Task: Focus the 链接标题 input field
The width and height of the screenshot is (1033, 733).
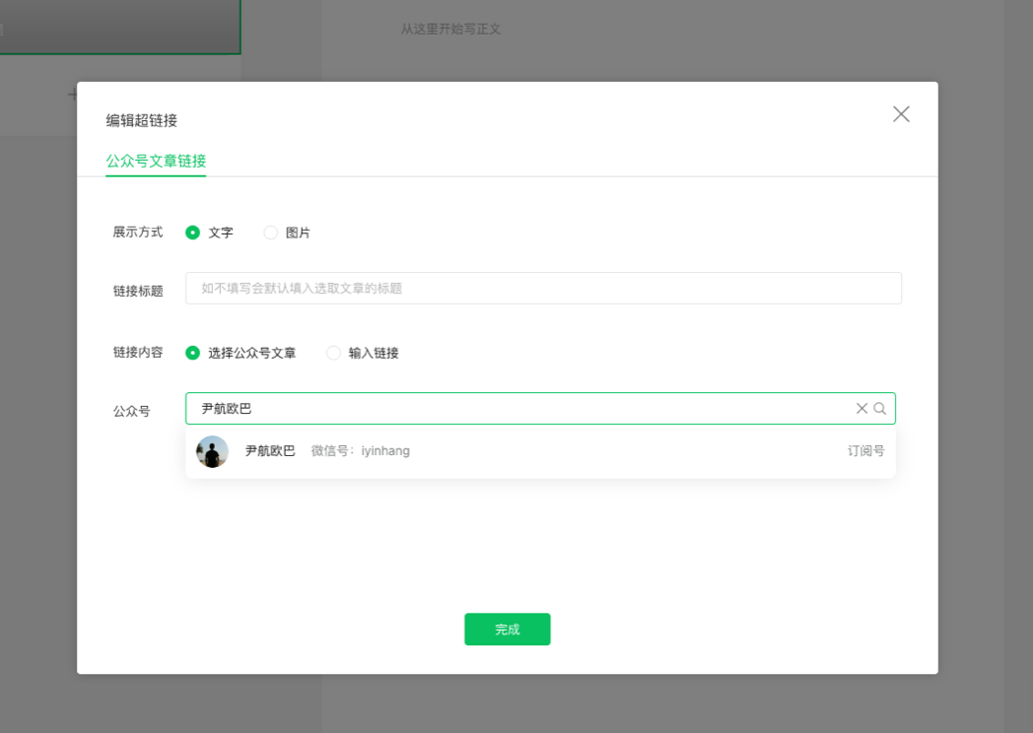Action: (542, 289)
